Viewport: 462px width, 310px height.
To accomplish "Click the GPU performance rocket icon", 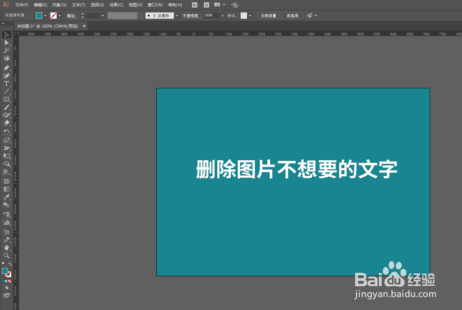I will coord(234,5).
